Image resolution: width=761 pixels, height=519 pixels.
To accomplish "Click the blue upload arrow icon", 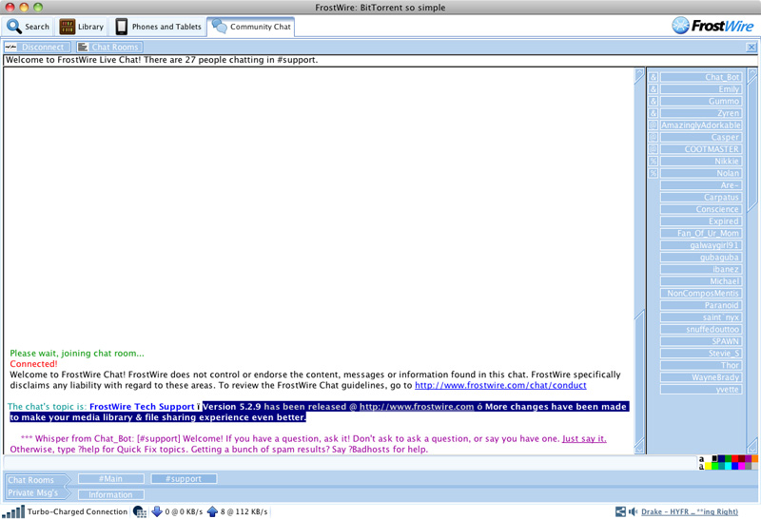I will pos(212,511).
